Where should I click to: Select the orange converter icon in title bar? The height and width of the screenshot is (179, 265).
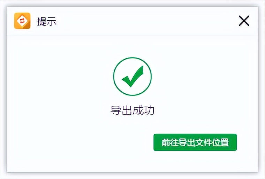point(22,21)
